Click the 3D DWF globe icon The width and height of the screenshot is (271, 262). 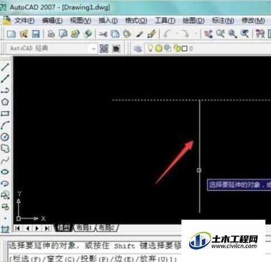pyautogui.click(x=88, y=34)
